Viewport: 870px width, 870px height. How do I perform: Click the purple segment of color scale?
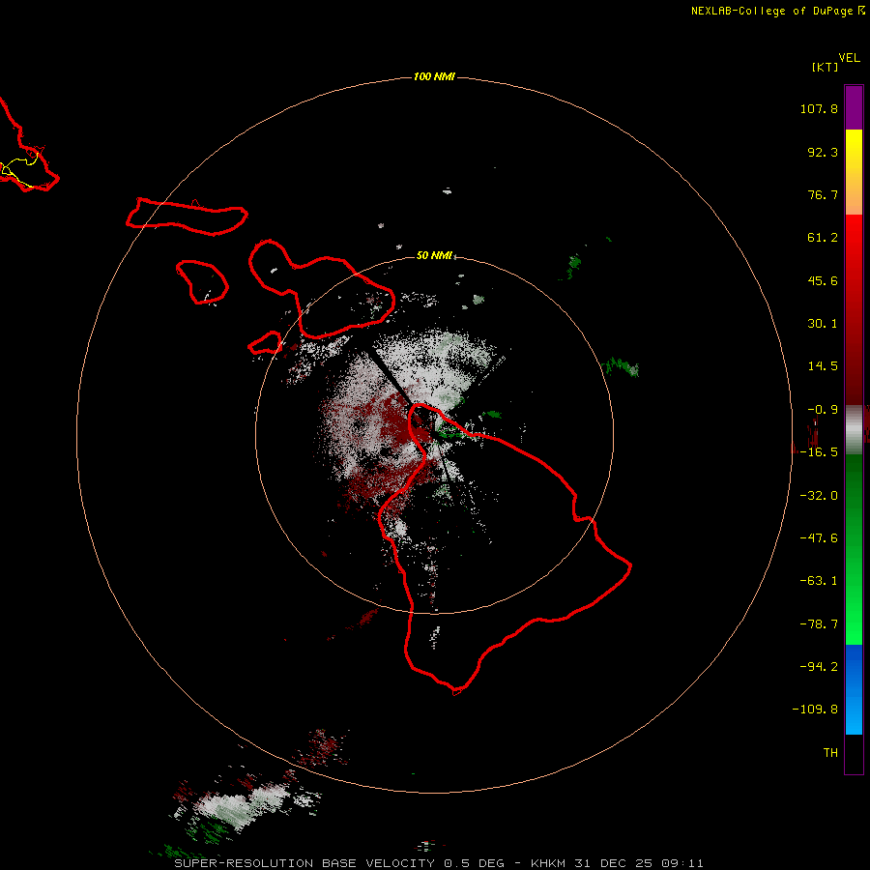854,108
